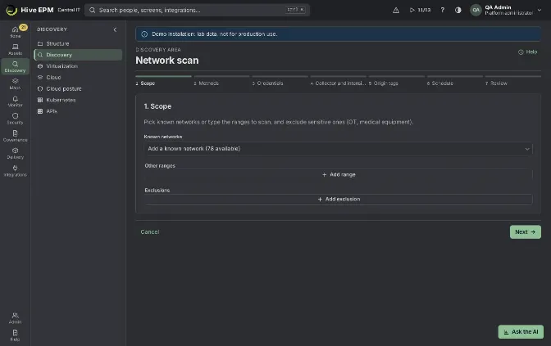Click the Add range button

coord(338,174)
